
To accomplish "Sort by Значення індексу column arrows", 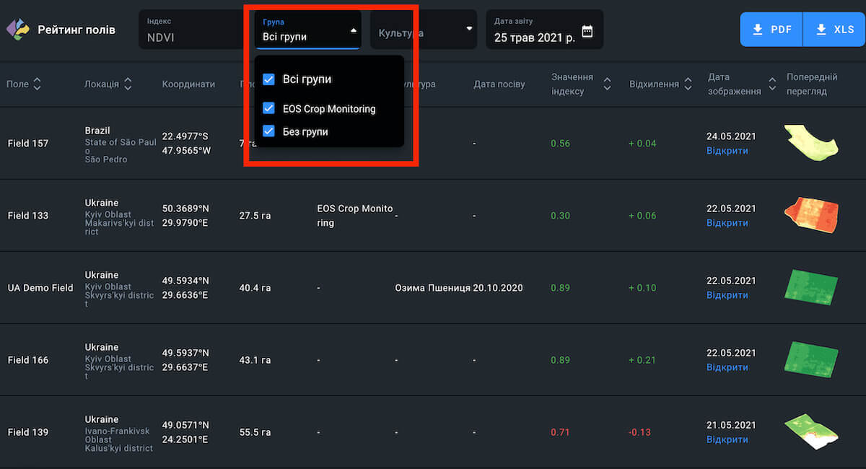I will [x=607, y=84].
